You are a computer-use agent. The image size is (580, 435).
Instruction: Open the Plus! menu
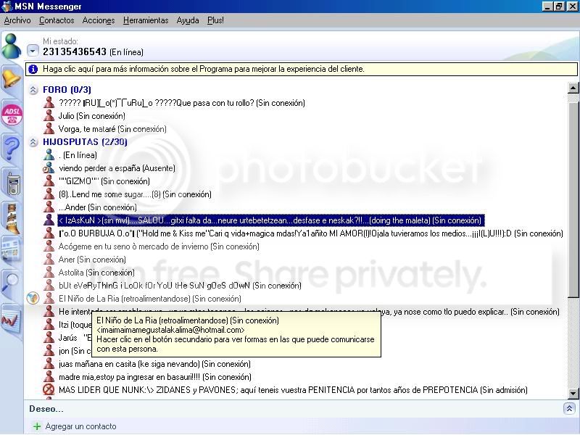click(215, 20)
